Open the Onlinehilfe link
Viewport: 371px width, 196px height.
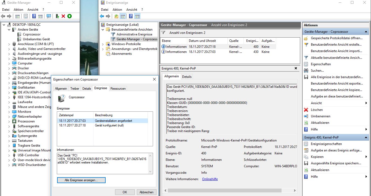click(x=210, y=179)
